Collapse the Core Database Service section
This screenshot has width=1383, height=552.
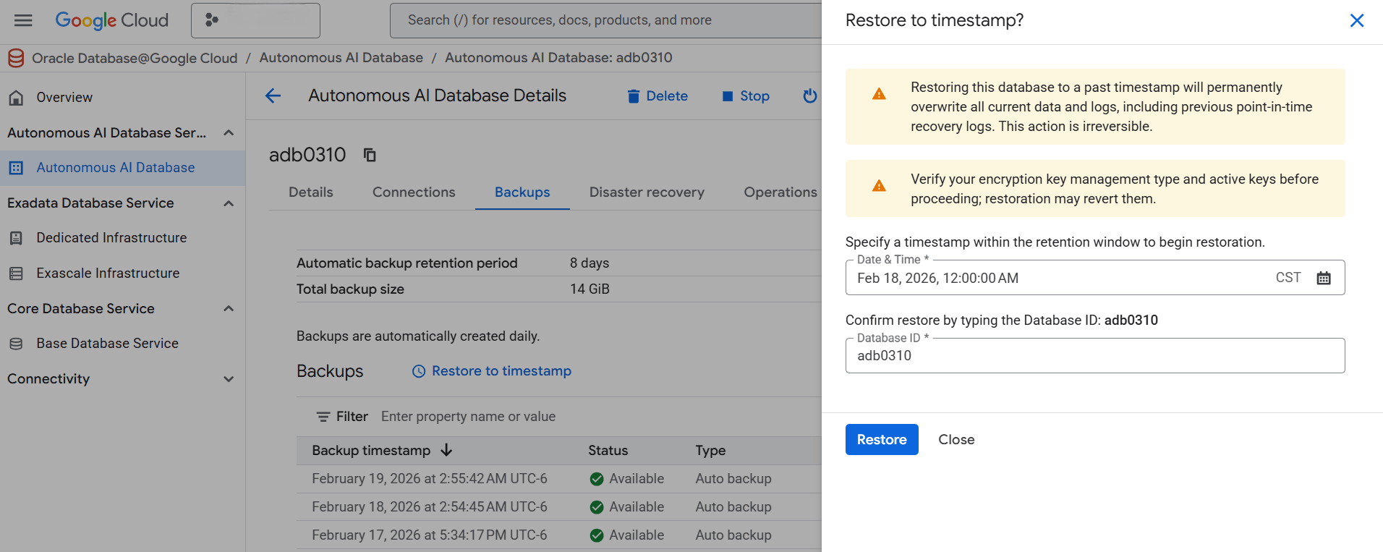[x=229, y=309]
